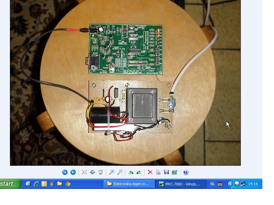Open the viewer Help

coord(186,173)
